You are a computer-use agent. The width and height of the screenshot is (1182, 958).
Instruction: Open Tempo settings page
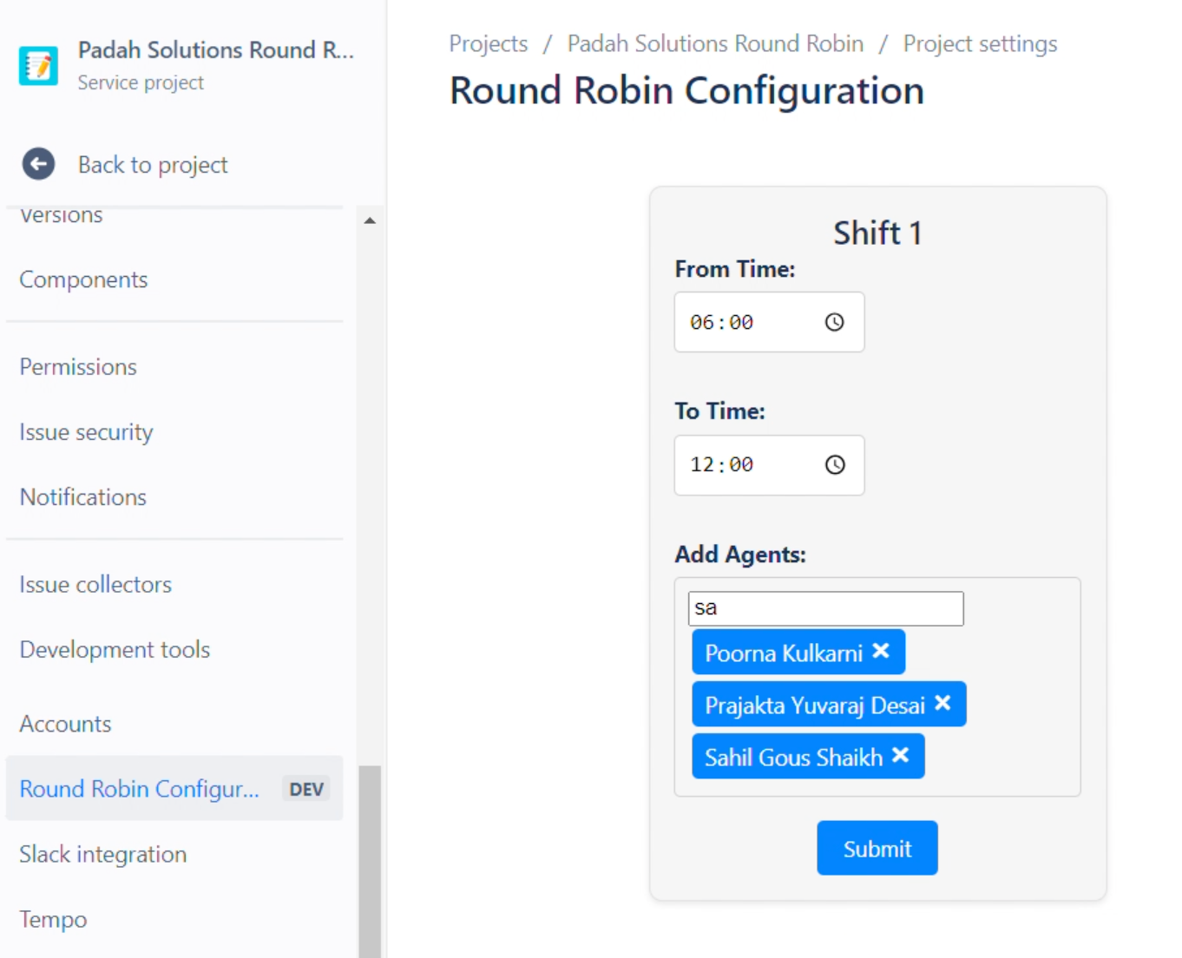tap(53, 919)
